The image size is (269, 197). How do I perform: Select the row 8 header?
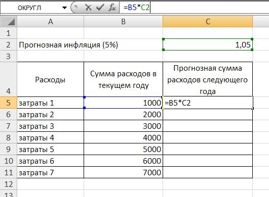(x=9, y=138)
